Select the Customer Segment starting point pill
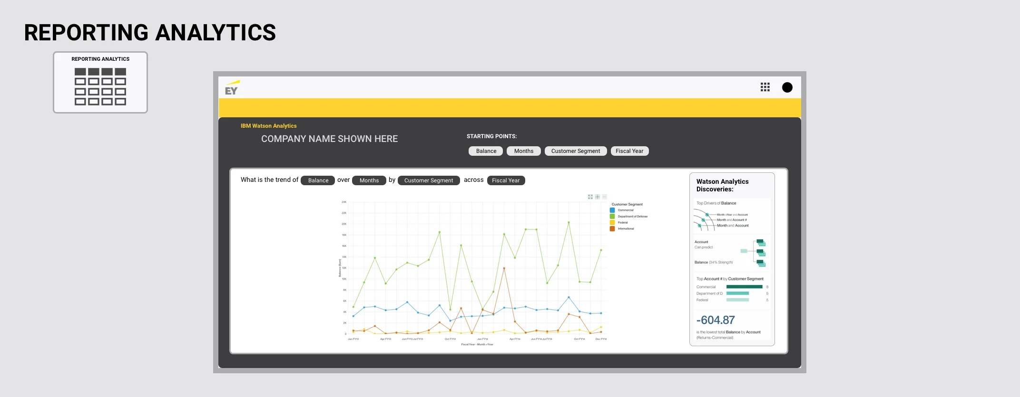The width and height of the screenshot is (1020, 397). pos(576,151)
